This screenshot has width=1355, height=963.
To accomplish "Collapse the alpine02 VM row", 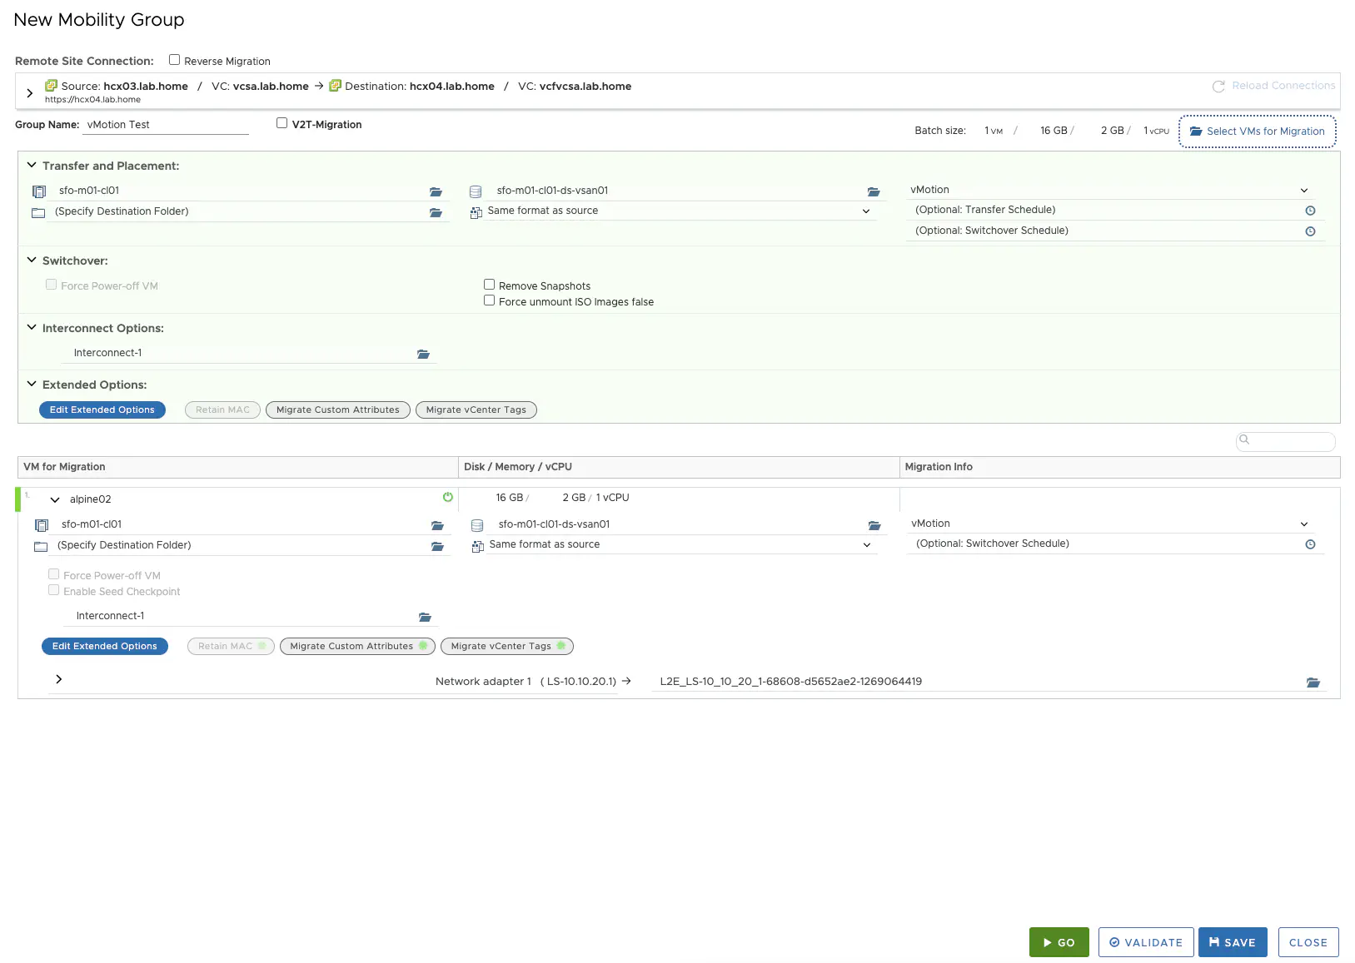I will 55,500.
